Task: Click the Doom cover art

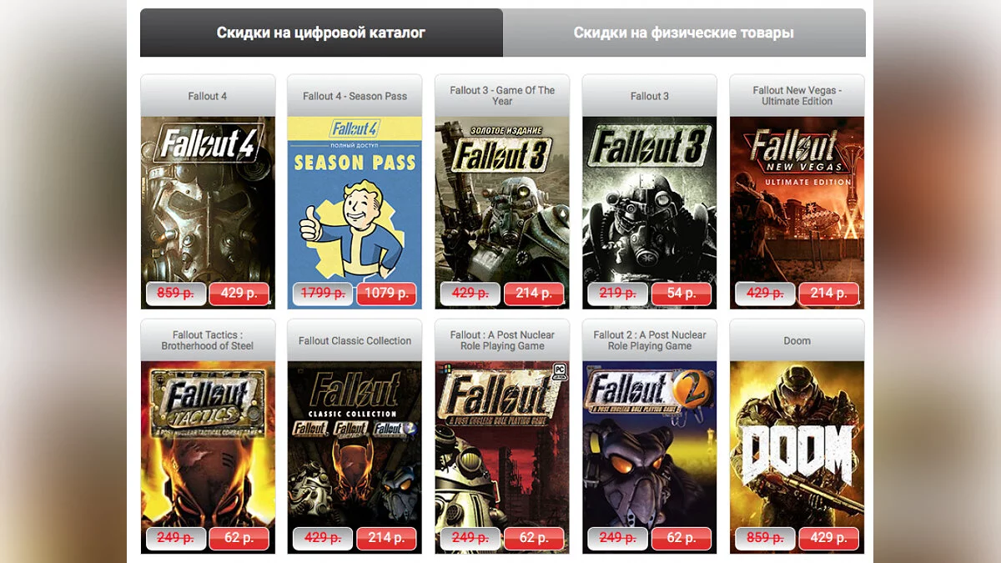Action: pos(797,457)
